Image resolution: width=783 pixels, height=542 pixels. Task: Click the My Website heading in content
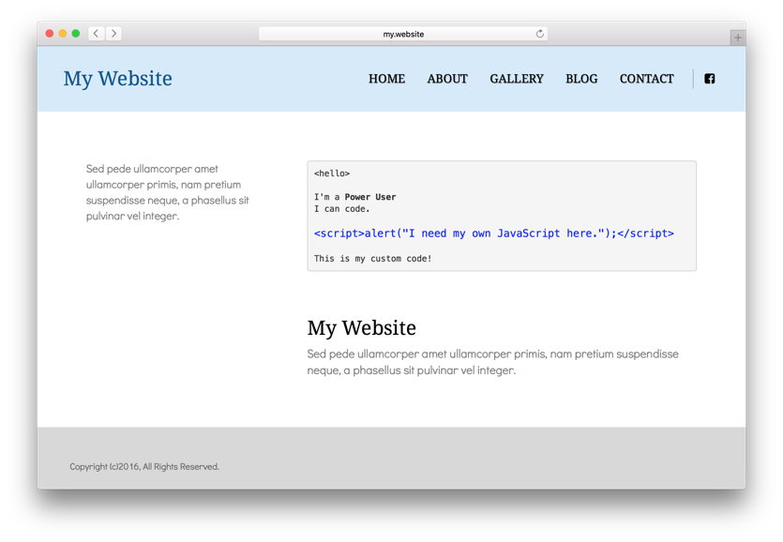362,328
